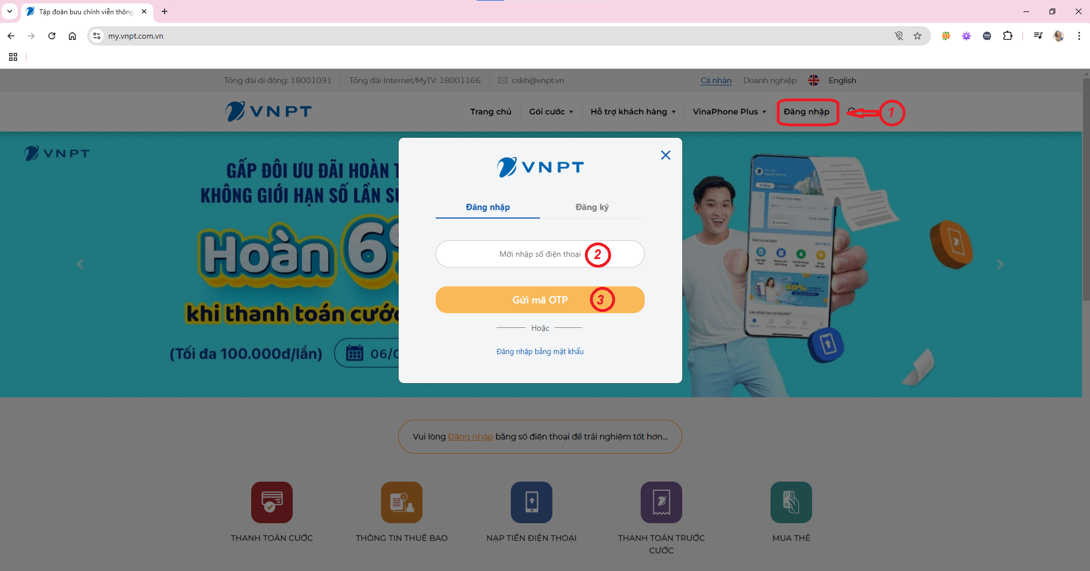1090x571 pixels.
Task: Click the UK flag language icon
Action: click(814, 80)
